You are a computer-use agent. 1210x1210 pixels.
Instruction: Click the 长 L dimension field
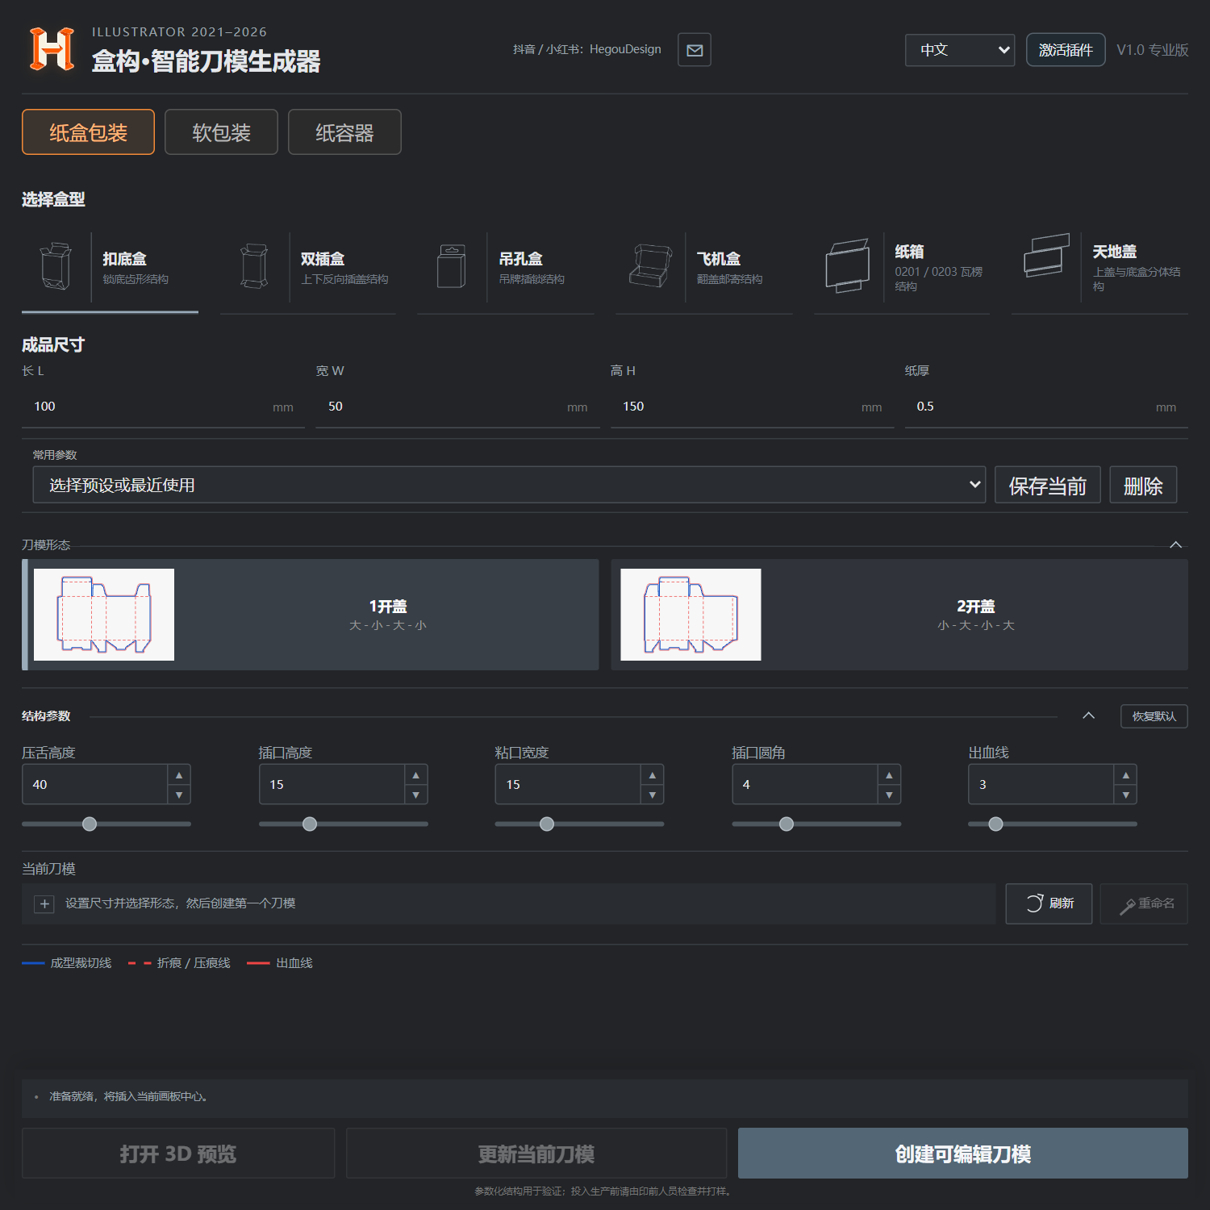[x=163, y=407]
